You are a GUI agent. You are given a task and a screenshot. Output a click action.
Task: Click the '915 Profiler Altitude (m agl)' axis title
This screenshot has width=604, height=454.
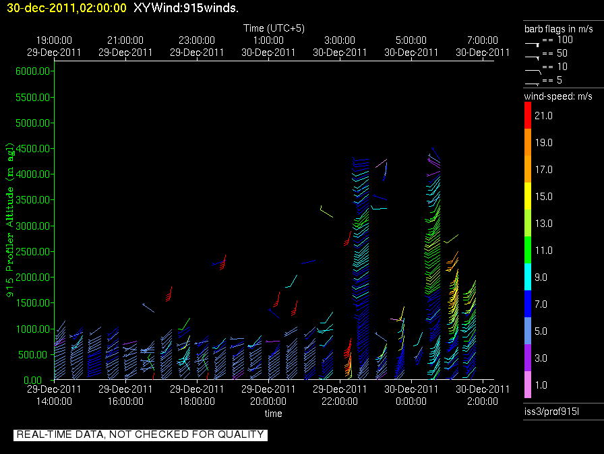[9, 220]
